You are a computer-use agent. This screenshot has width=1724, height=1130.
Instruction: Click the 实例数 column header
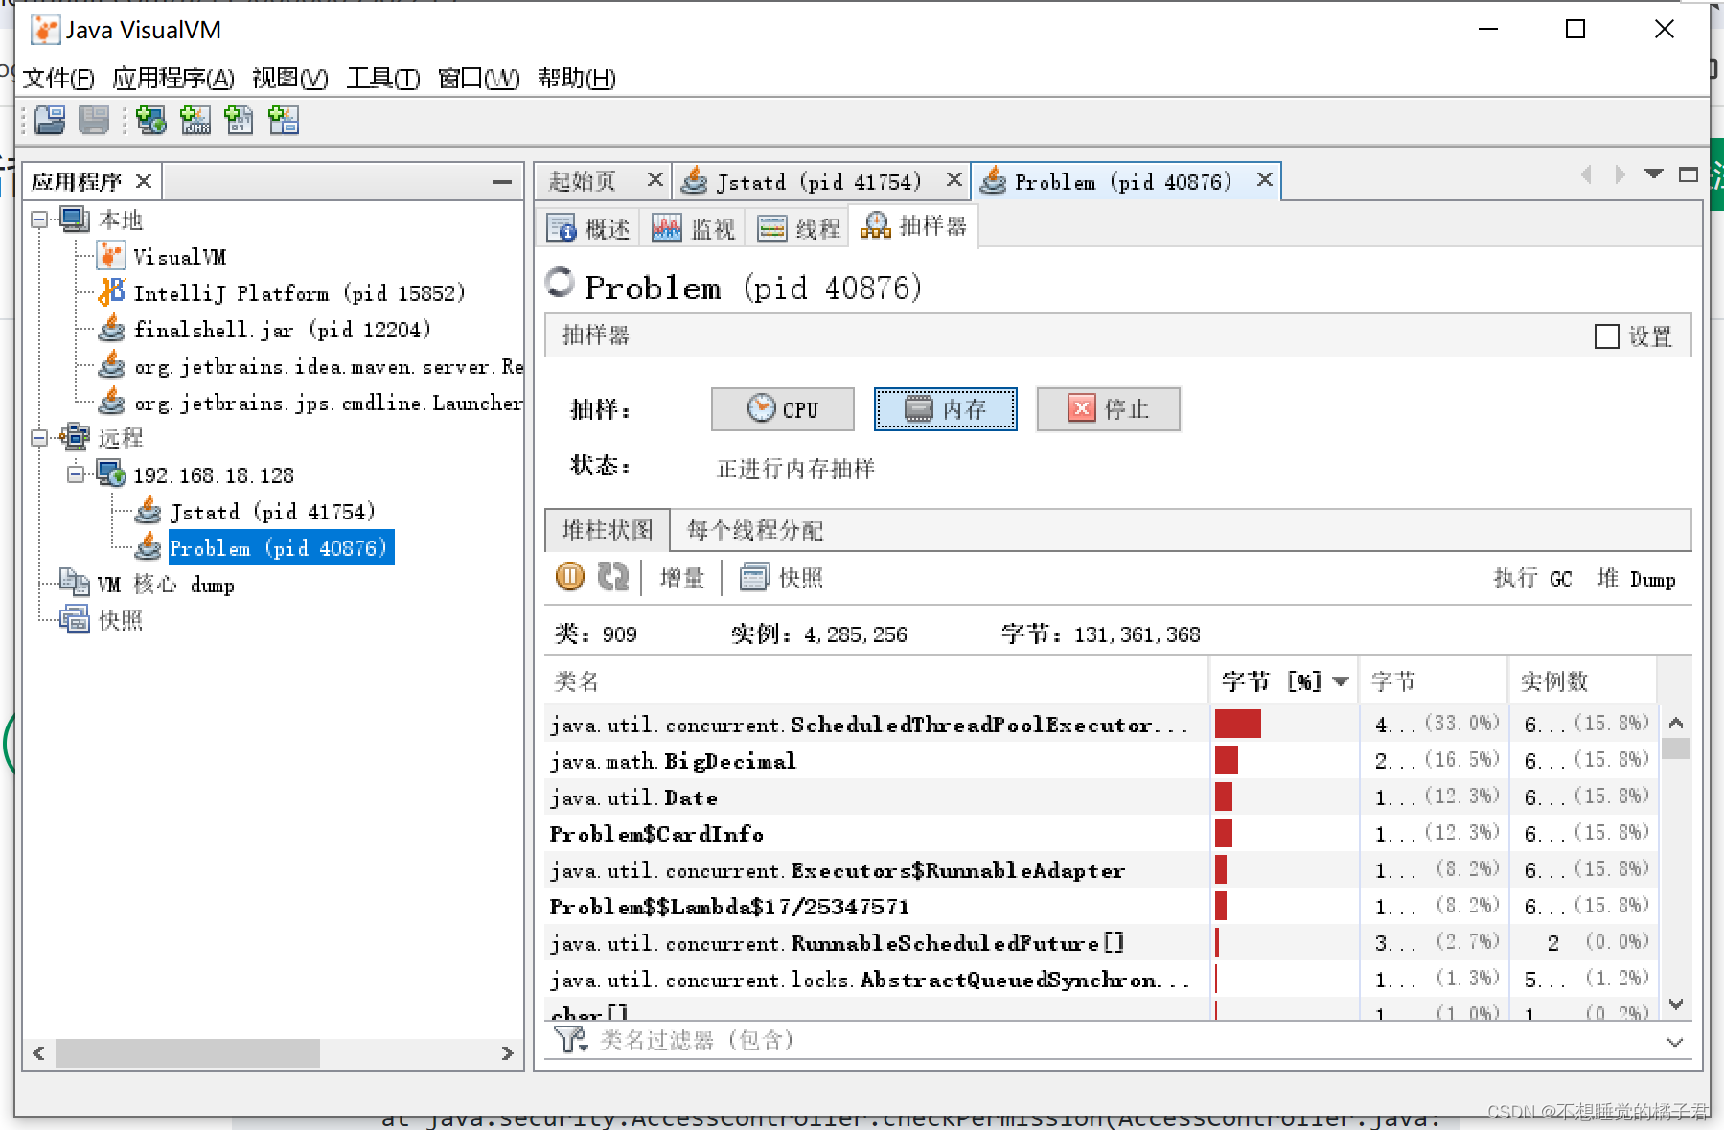1582,681
